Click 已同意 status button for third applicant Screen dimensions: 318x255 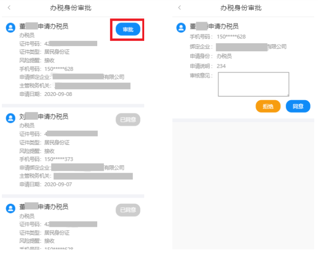pos(128,210)
